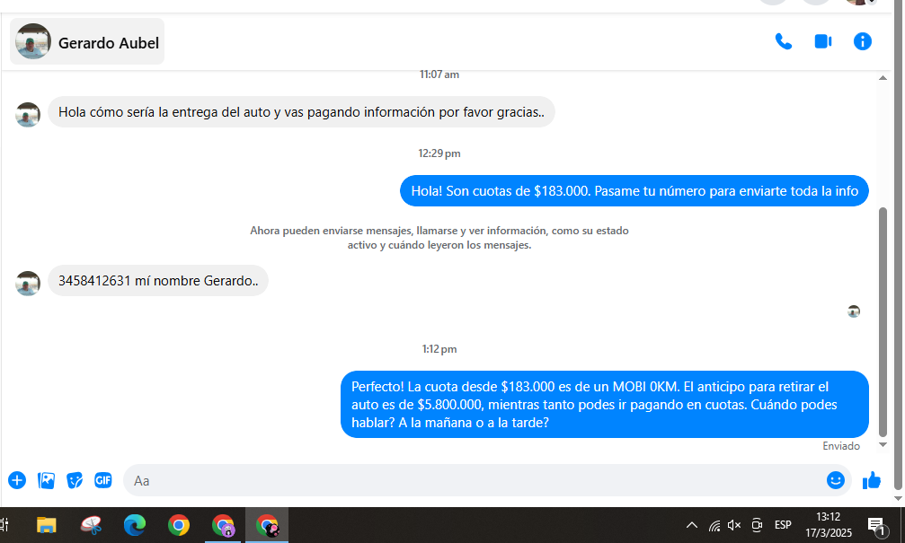Screen dimensions: 905x543
Task: Open Snipping Tool from taskbar
Action: click(x=91, y=525)
